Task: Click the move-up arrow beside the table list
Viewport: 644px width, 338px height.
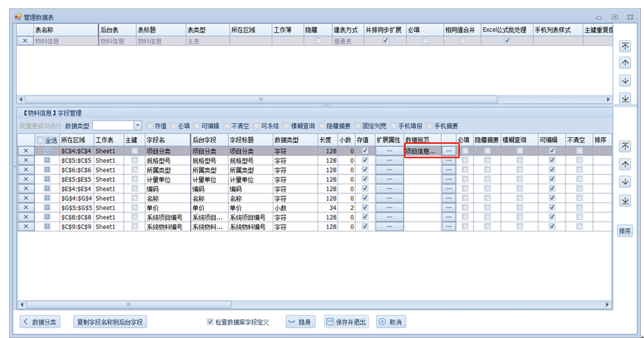Action: click(x=625, y=63)
